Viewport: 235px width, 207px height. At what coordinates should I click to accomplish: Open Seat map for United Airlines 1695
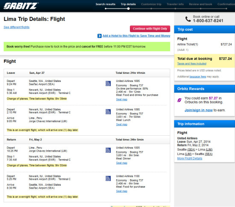click(x=121, y=99)
